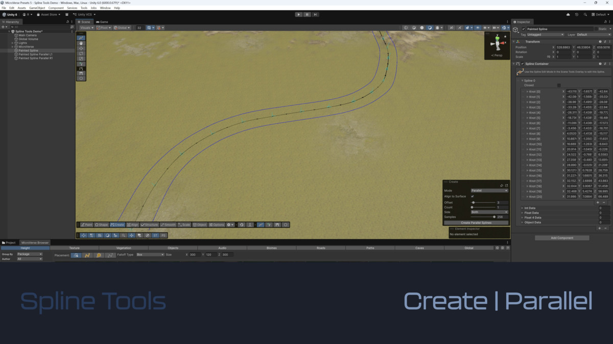Toggle Painted Spline active checkbox

pyautogui.click(x=524, y=29)
